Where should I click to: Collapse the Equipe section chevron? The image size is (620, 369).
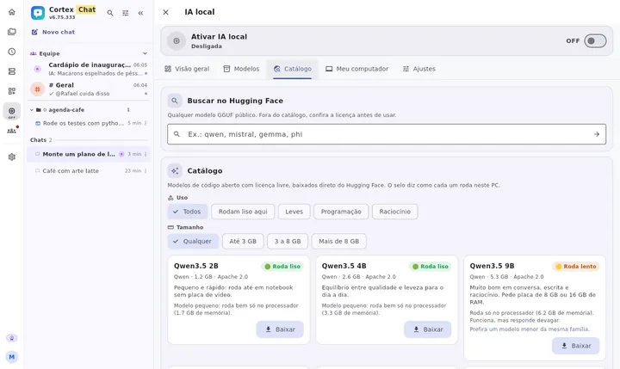click(145, 53)
